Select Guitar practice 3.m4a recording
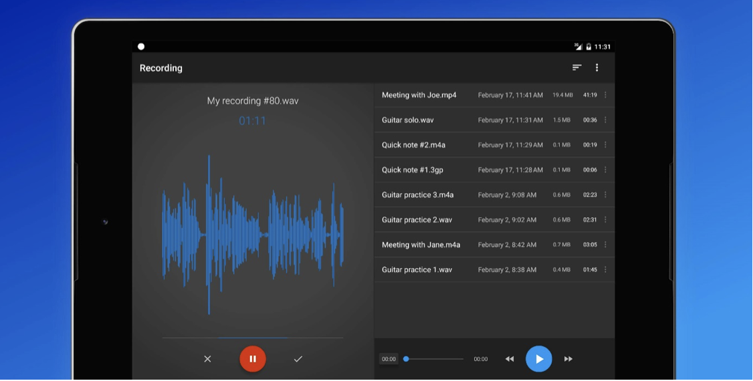The height and width of the screenshot is (381, 753). [494, 195]
